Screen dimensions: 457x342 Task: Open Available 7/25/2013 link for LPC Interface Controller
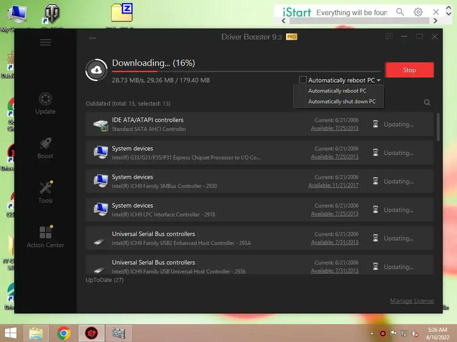pos(335,214)
